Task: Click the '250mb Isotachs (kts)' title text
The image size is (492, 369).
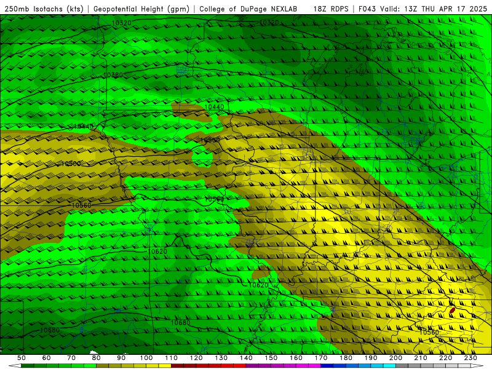Action: 44,9
